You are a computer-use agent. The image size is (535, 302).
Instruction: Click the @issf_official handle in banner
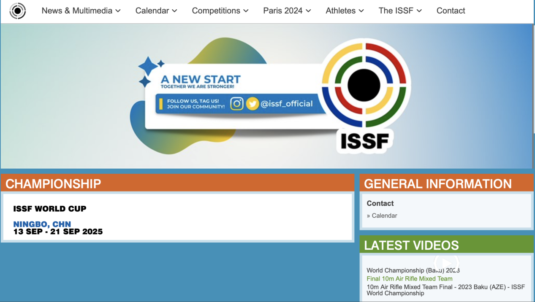287,104
